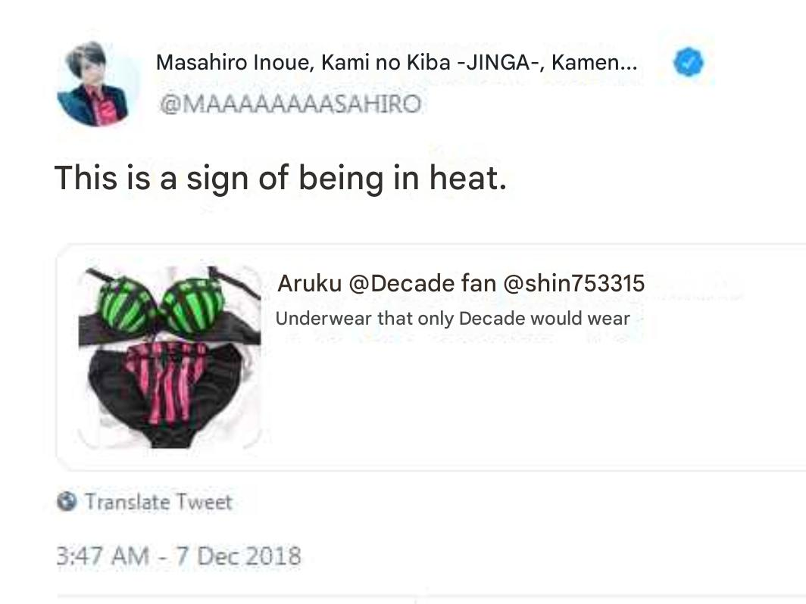Click the Translate Tweet link
Image resolution: width=806 pixels, height=604 pixels.
point(159,502)
